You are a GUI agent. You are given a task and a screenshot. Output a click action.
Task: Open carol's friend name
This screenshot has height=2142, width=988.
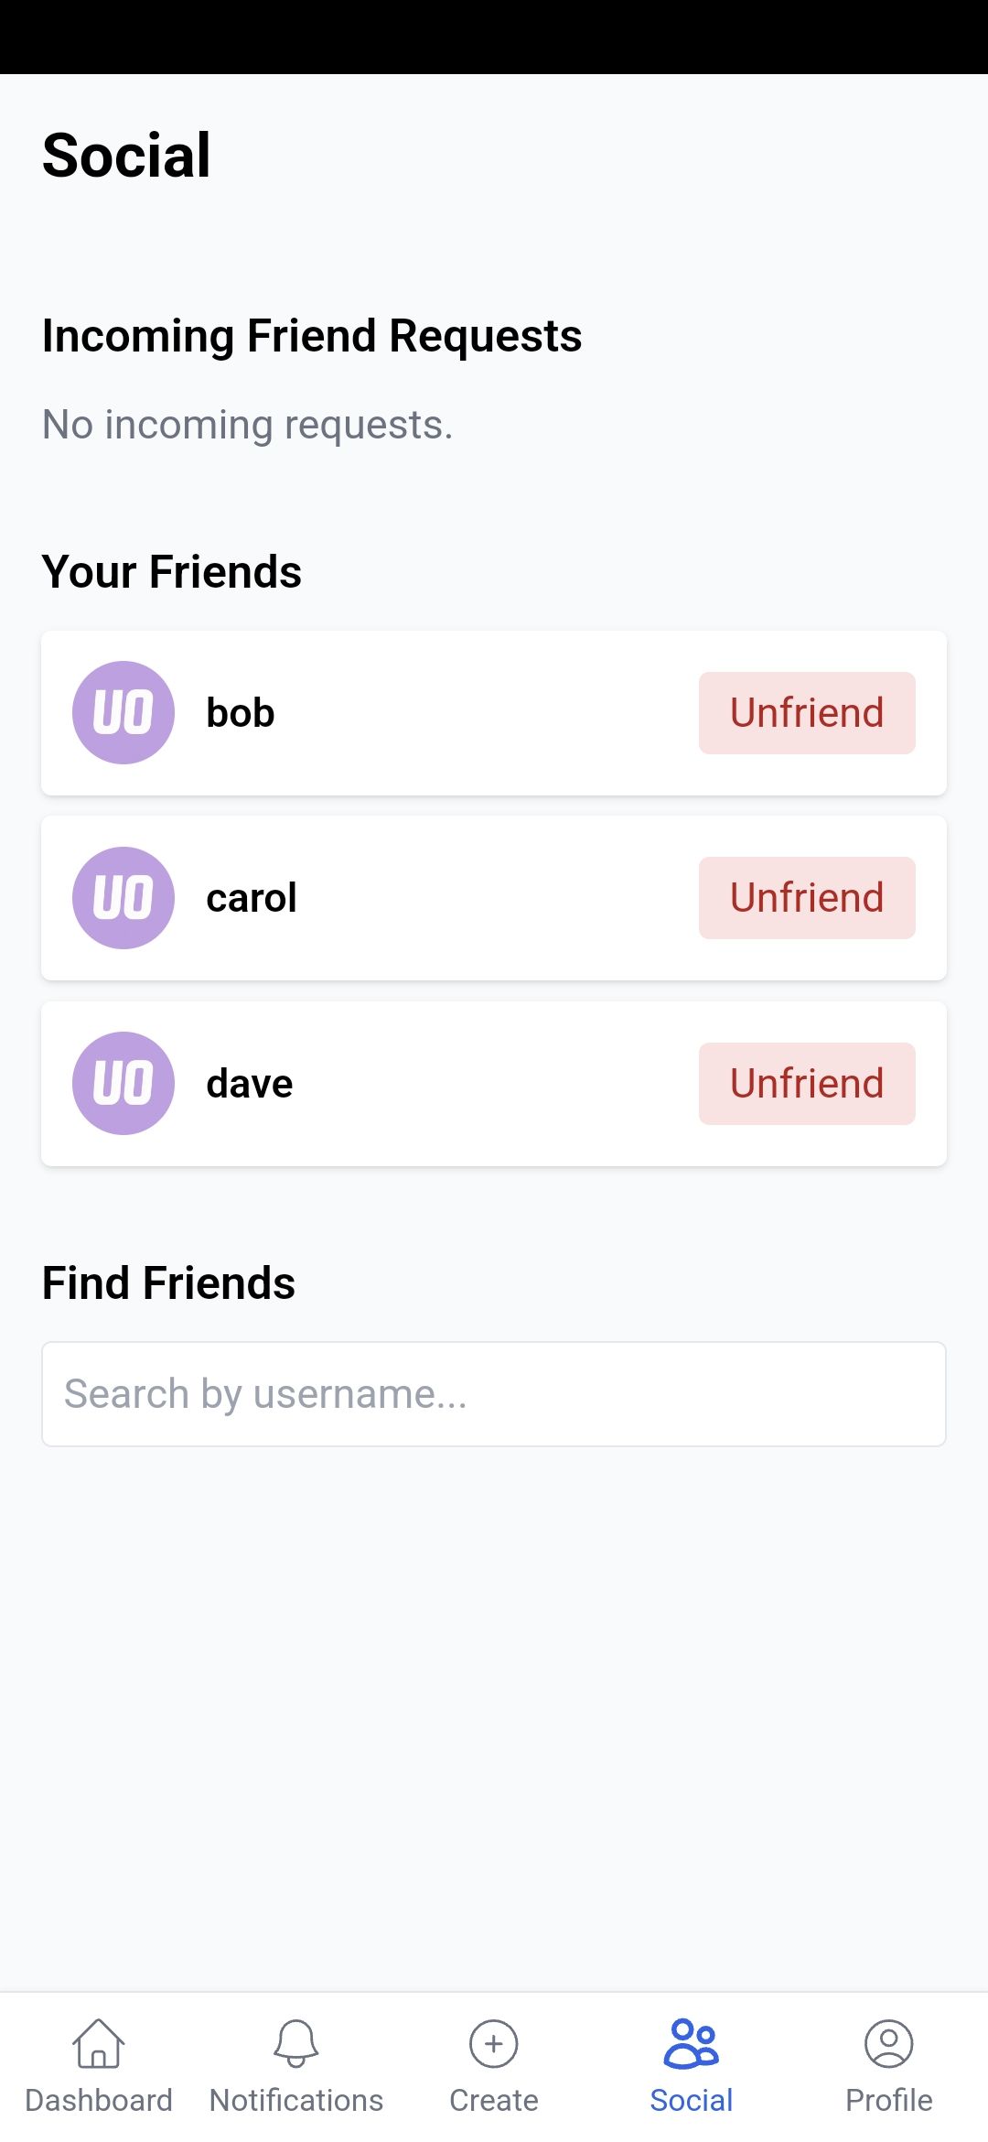[x=252, y=898]
